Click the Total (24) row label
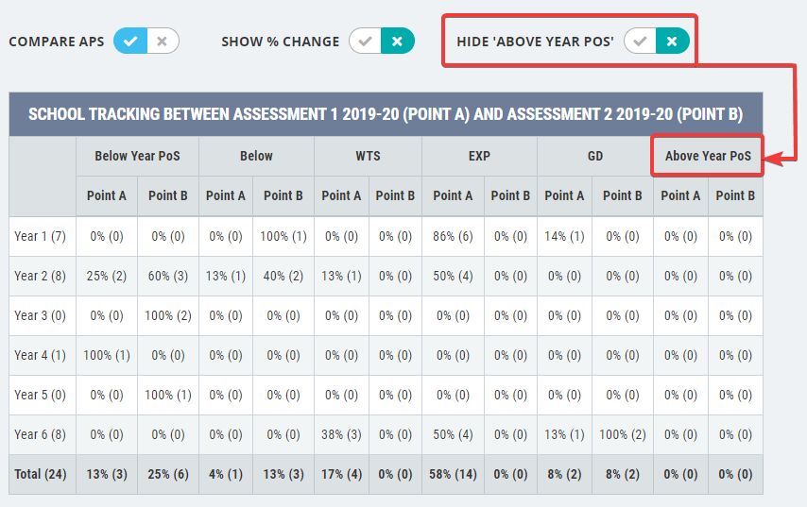Image resolution: width=807 pixels, height=507 pixels. (x=40, y=474)
